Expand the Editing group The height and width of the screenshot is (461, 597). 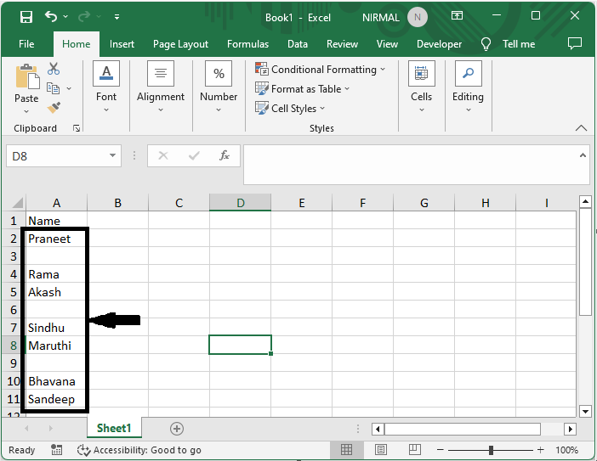click(x=468, y=87)
